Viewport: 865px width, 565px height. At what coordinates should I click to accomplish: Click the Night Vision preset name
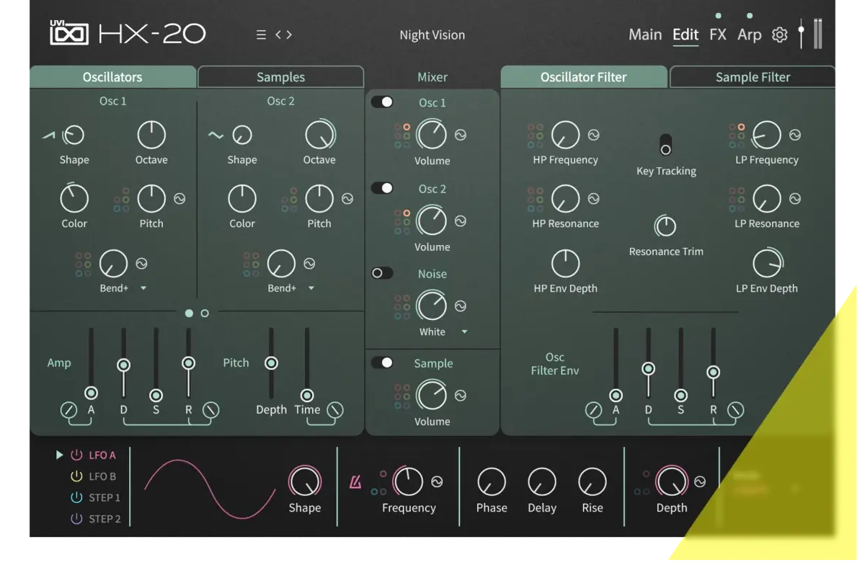[432, 35]
